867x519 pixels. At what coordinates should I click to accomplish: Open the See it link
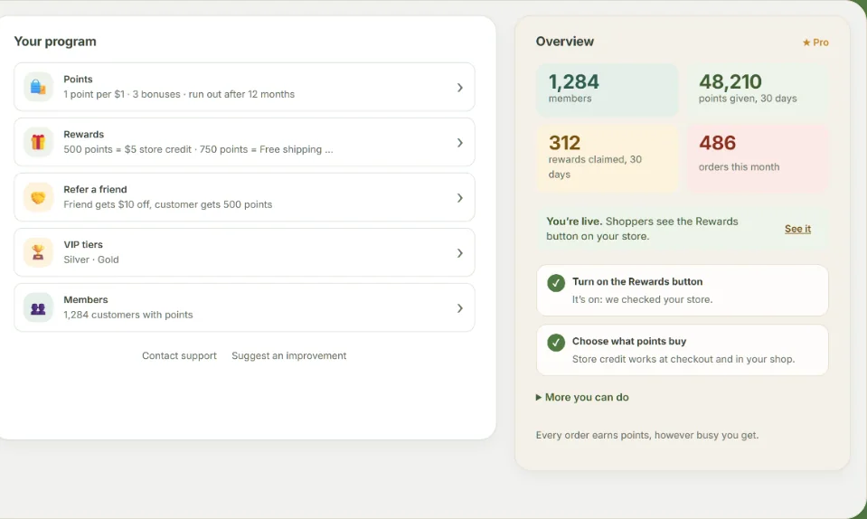(797, 229)
